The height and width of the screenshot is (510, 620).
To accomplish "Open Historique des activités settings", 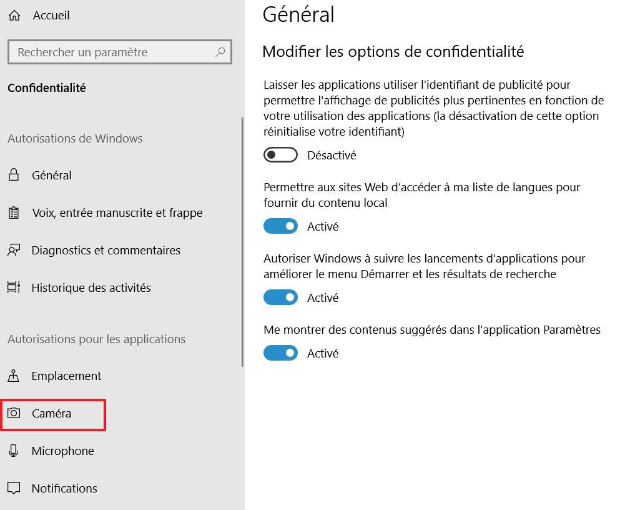I will pos(91,288).
